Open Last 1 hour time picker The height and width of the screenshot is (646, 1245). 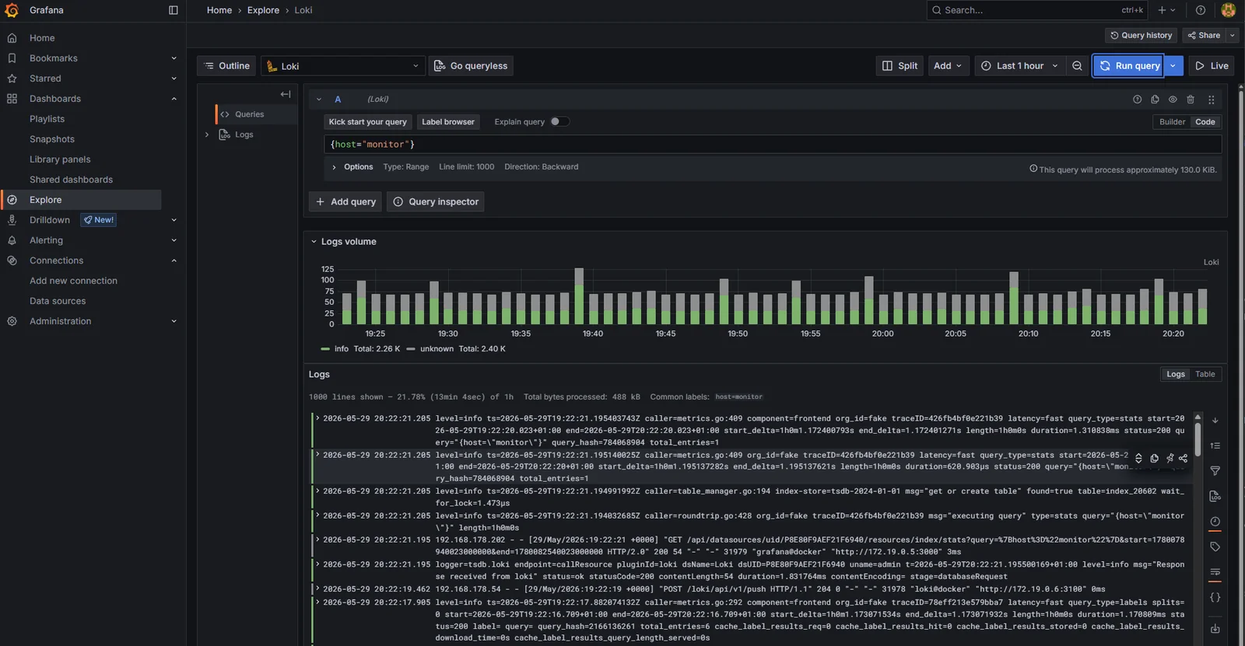[x=1019, y=66]
